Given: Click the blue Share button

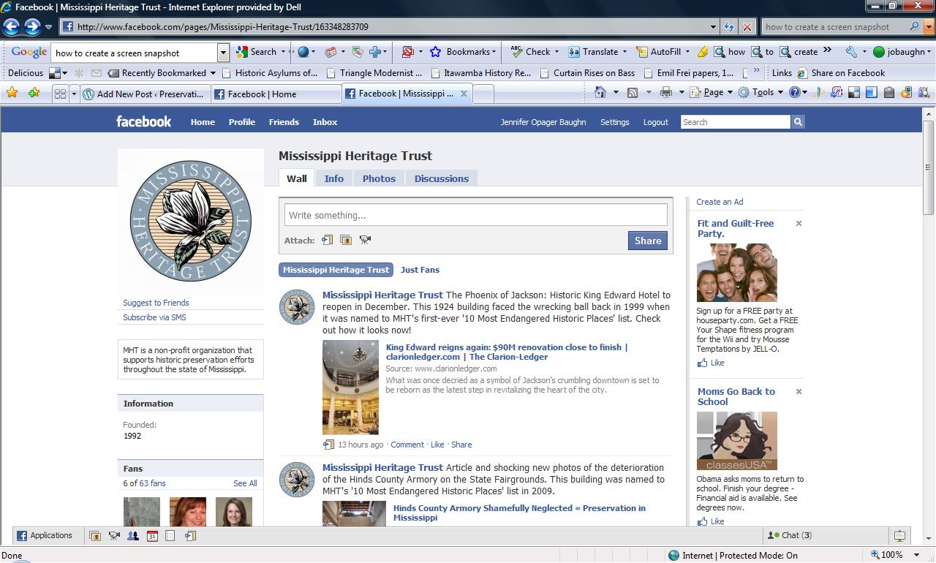Looking at the screenshot, I should [x=647, y=241].
